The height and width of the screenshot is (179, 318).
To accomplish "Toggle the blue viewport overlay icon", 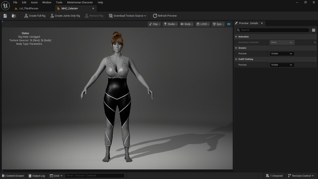I will (229, 24).
